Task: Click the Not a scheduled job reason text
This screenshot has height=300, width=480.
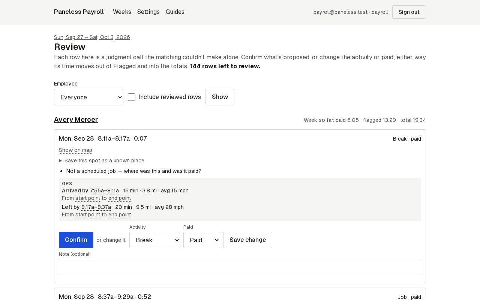Action: point(133,171)
